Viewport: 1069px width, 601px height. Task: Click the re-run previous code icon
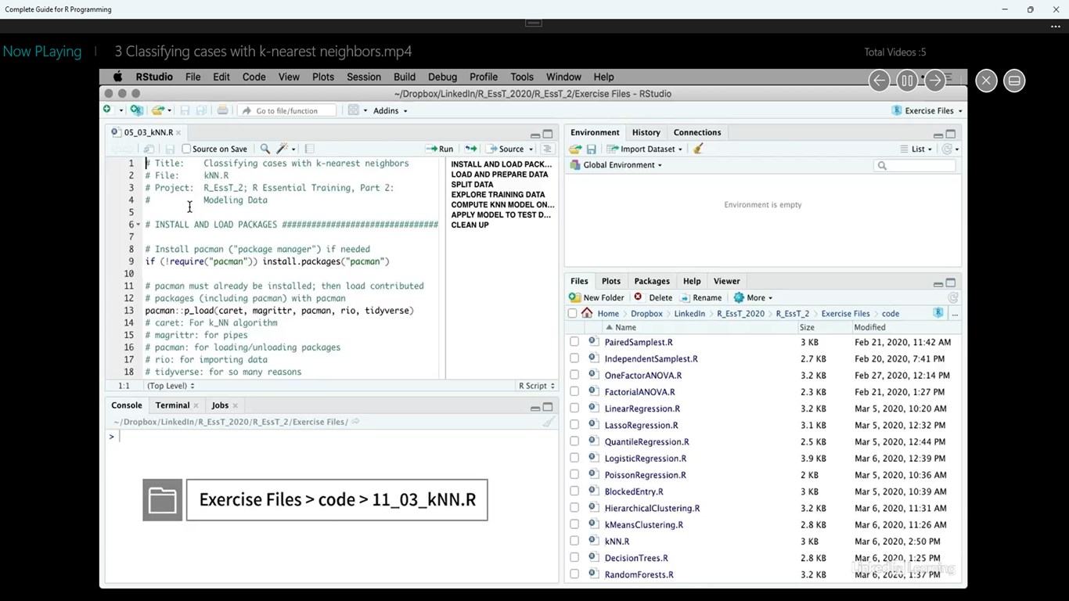click(x=470, y=149)
